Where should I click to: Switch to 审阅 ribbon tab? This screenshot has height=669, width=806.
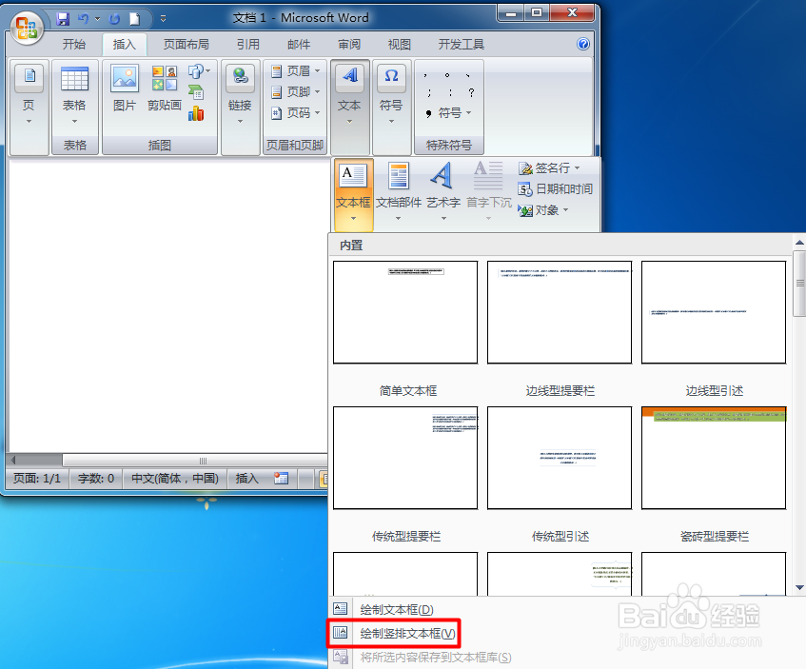click(x=349, y=44)
